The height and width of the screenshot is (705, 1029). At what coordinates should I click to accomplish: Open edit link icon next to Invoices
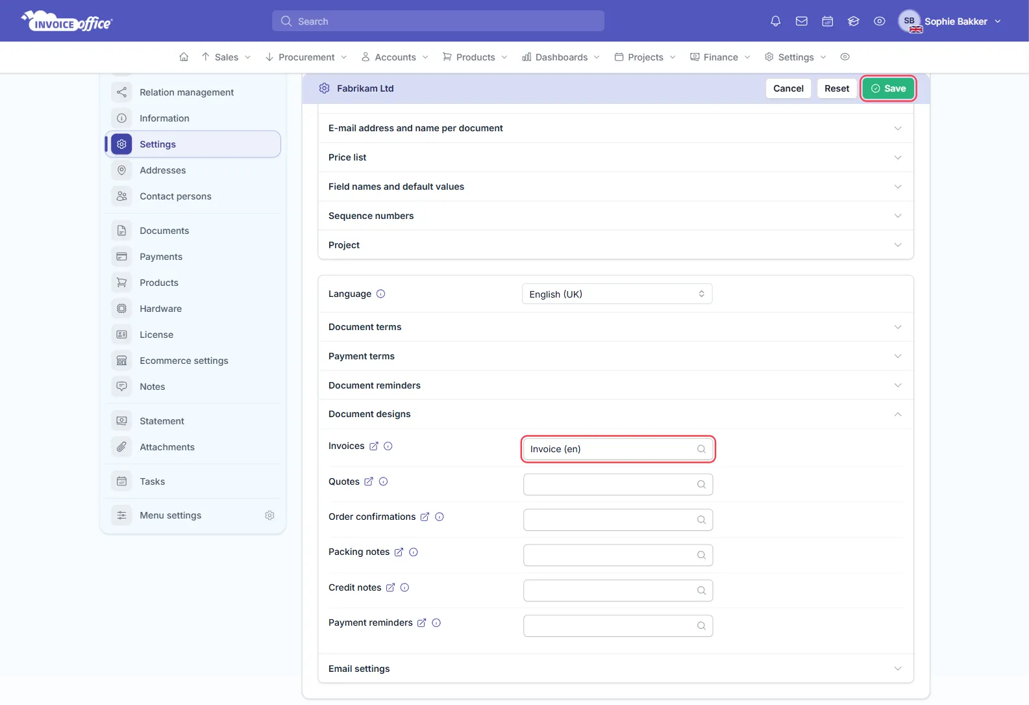click(374, 446)
